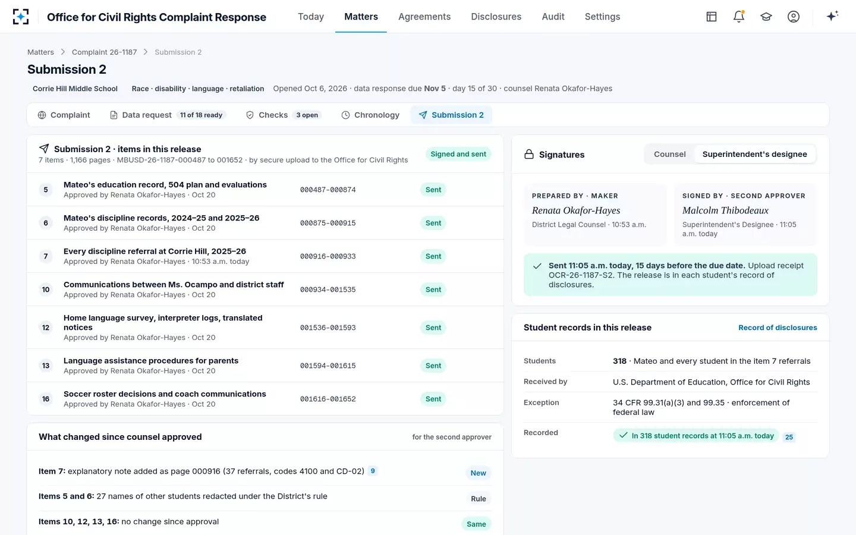Open item 7 Every discipline referral row

click(x=265, y=256)
